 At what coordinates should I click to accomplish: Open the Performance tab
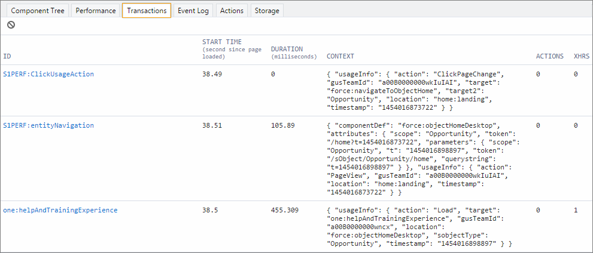(96, 11)
